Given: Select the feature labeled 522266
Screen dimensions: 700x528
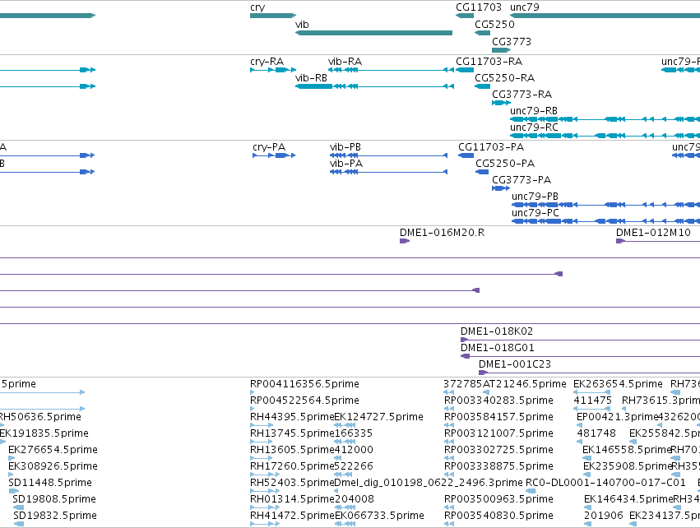Looking at the screenshot, I should [x=354, y=466].
